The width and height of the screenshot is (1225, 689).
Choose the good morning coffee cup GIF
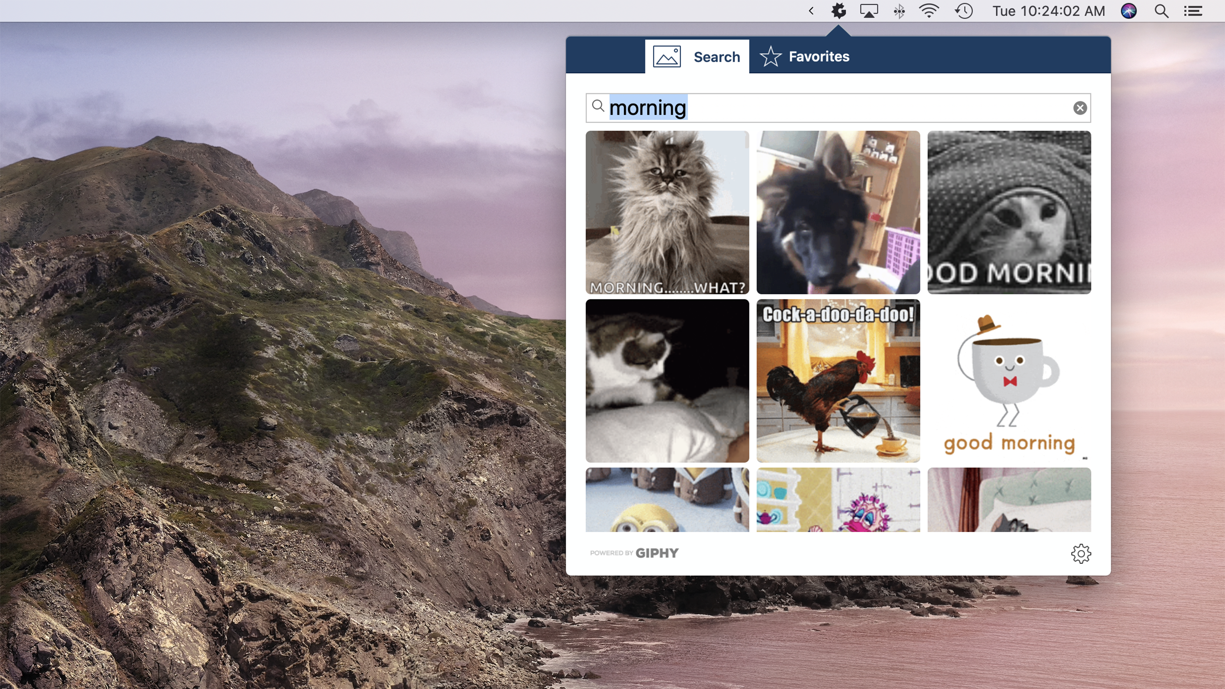(x=1009, y=381)
